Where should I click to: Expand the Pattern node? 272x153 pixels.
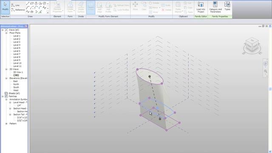tap(6, 124)
